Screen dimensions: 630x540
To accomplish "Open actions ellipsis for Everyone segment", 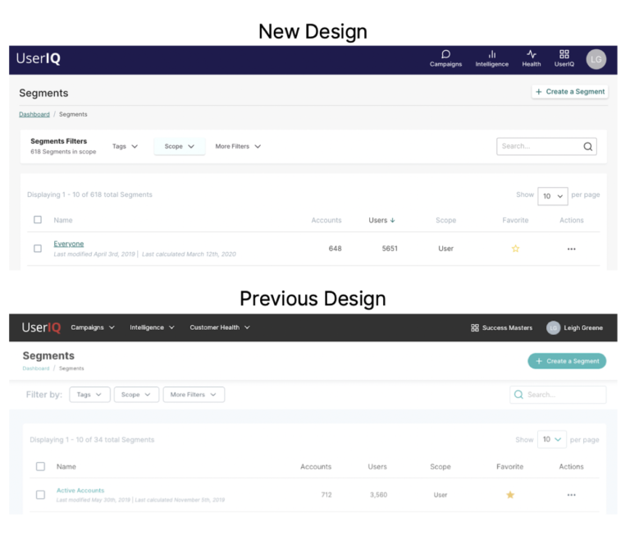I will [571, 249].
